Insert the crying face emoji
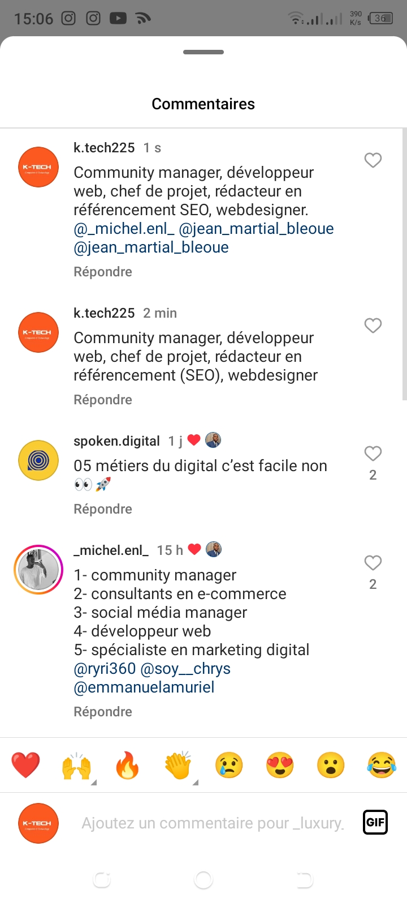Screen dimensions: 407x906 [229, 766]
